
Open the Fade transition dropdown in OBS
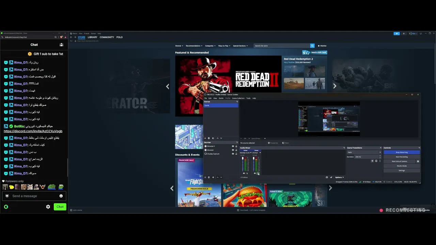[364, 152]
